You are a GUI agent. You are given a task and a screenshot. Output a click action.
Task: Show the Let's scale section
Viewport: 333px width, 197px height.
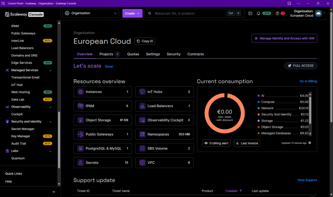pyautogui.click(x=109, y=66)
